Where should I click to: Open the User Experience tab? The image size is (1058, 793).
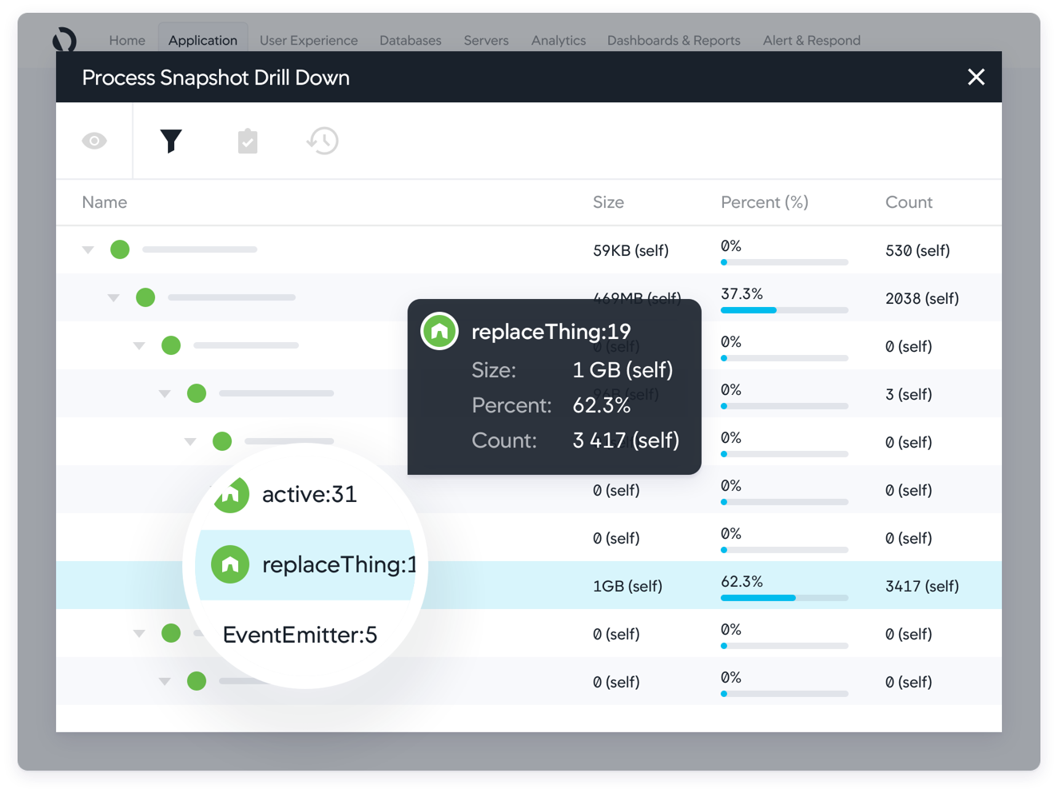308,40
